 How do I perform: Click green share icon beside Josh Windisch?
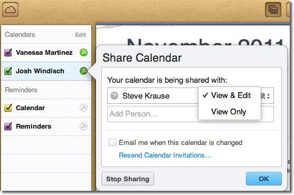tap(83, 71)
